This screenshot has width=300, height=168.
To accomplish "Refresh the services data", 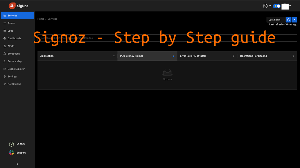I will [x=288, y=19].
